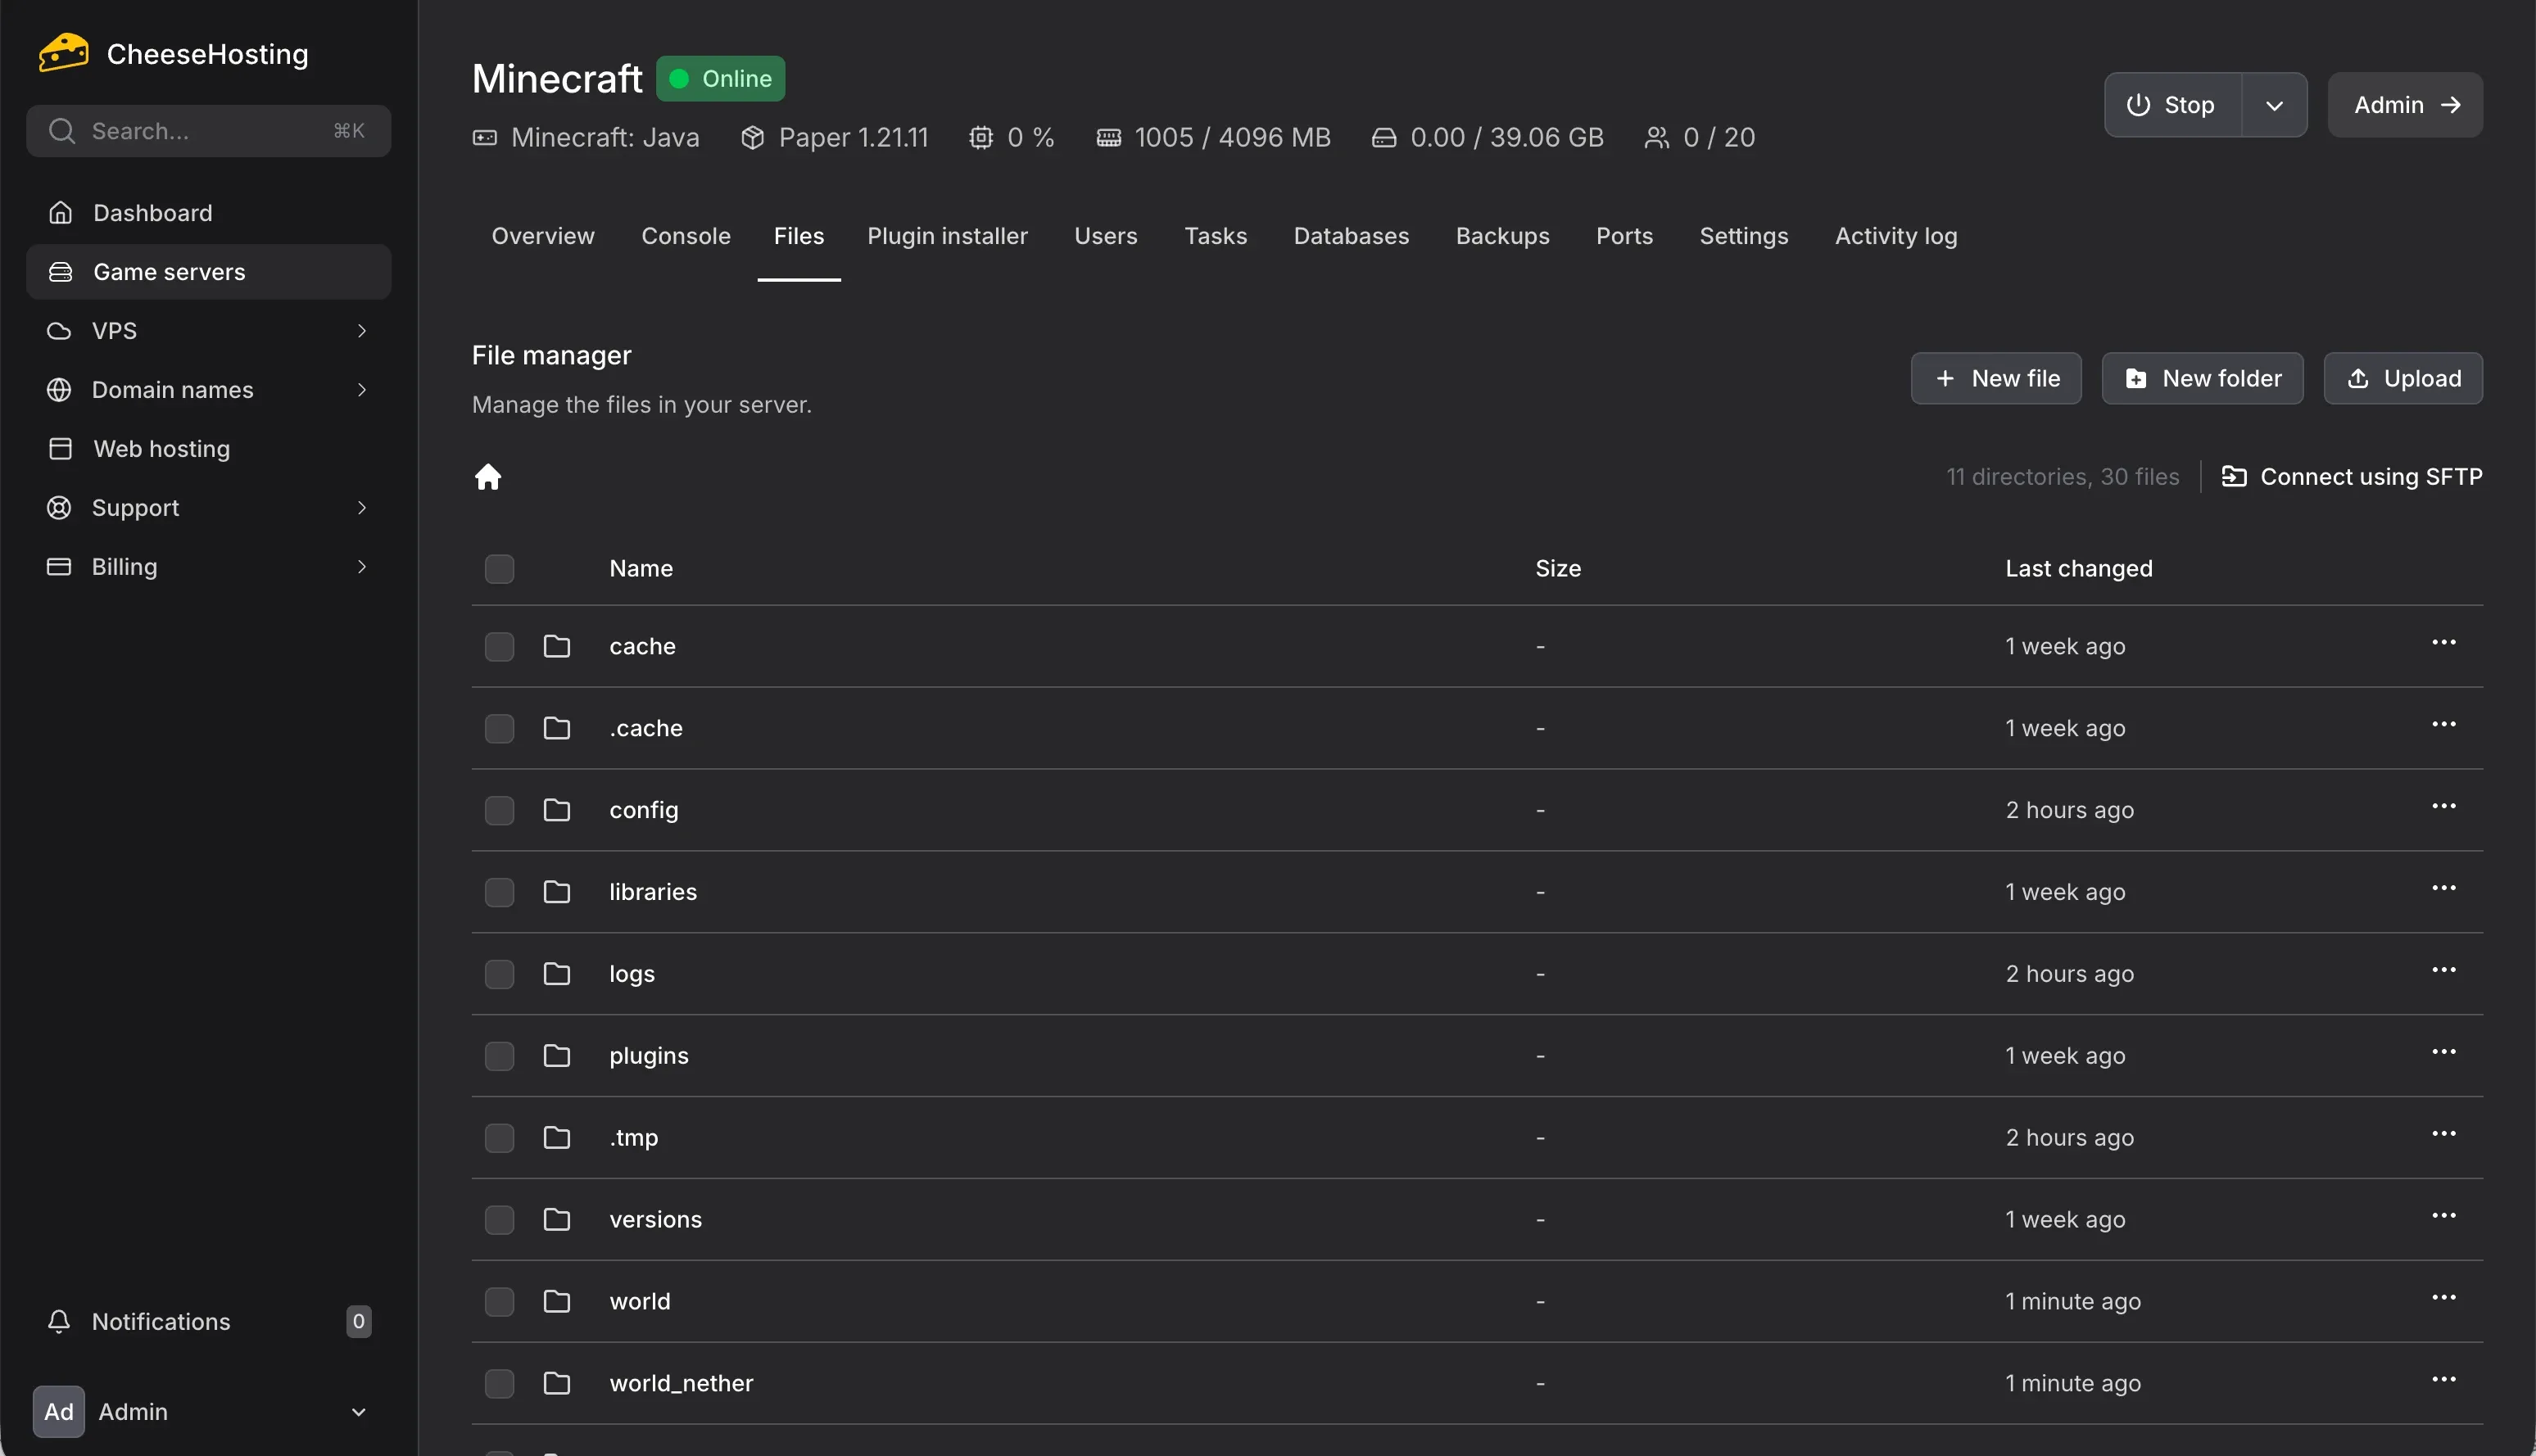This screenshot has width=2536, height=1456.
Task: Click the home icon in file path breadcrumb
Action: pos(489,477)
